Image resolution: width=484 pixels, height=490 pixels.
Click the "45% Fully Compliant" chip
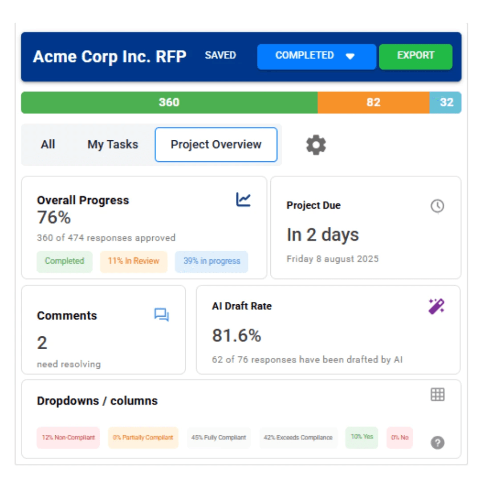219,437
